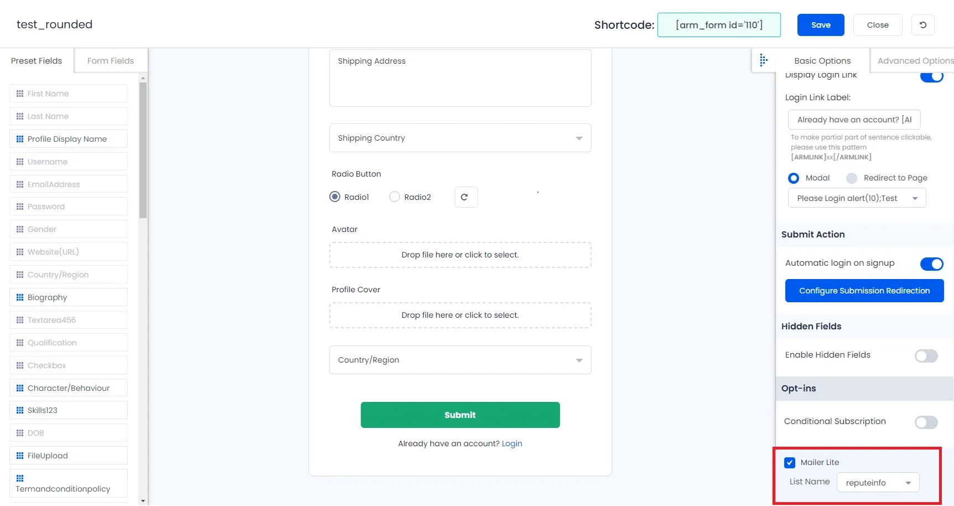The height and width of the screenshot is (506, 954).
Task: Click the Profile Display Name grid icon
Action: tap(20, 139)
